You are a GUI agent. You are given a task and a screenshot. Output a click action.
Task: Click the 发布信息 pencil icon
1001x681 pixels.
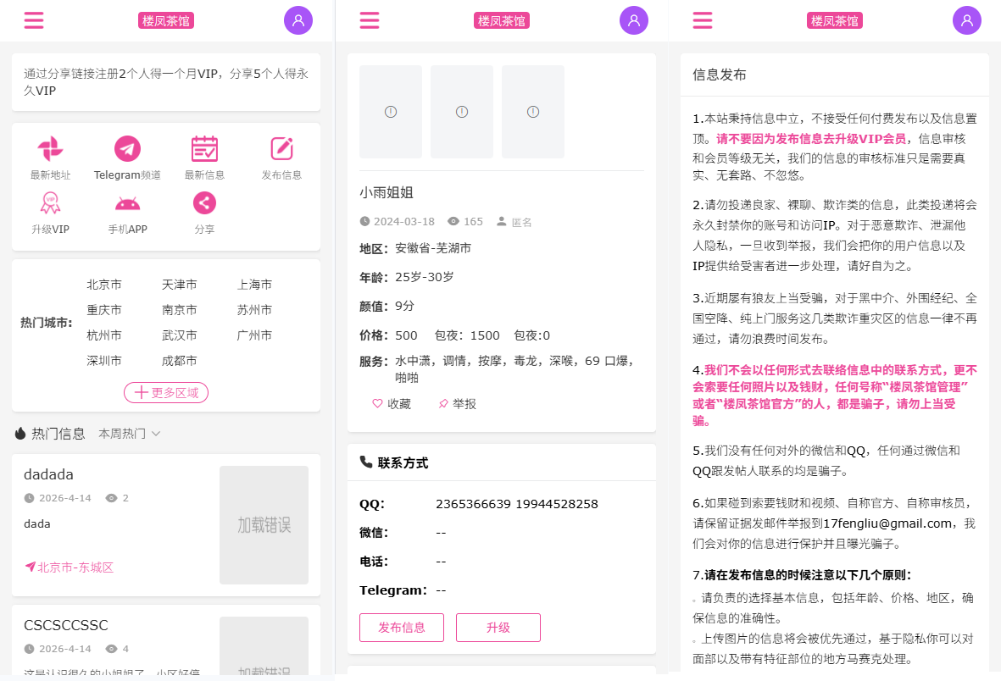pyautogui.click(x=281, y=149)
